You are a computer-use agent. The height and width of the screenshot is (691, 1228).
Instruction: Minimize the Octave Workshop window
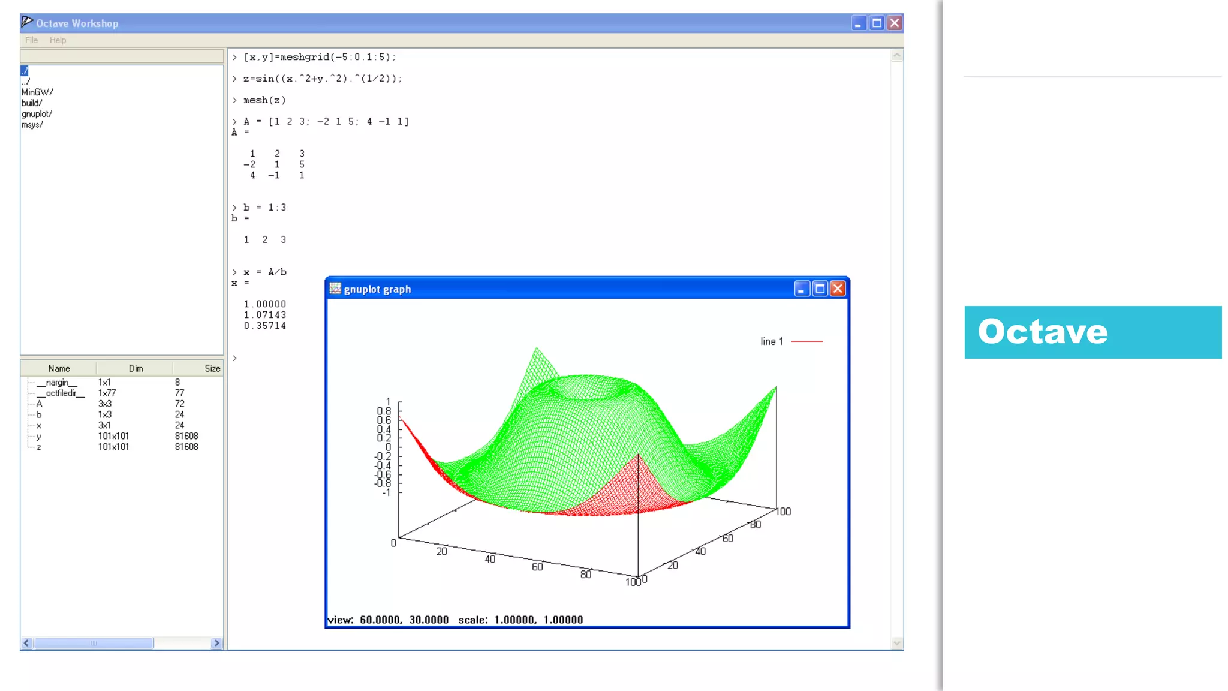point(859,23)
